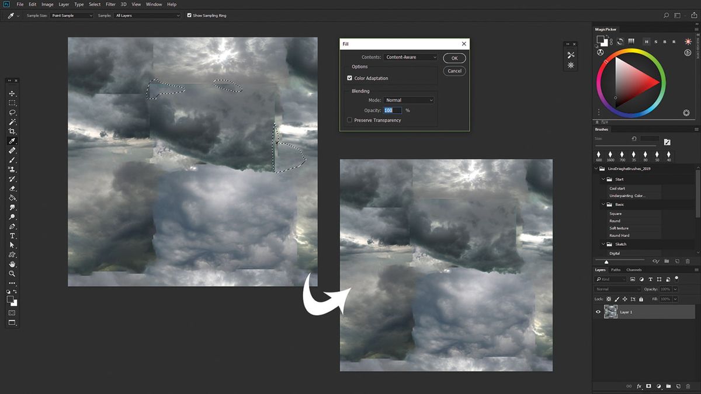Viewport: 701px width, 394px height.
Task: Pick the Type tool
Action: pos(12,236)
